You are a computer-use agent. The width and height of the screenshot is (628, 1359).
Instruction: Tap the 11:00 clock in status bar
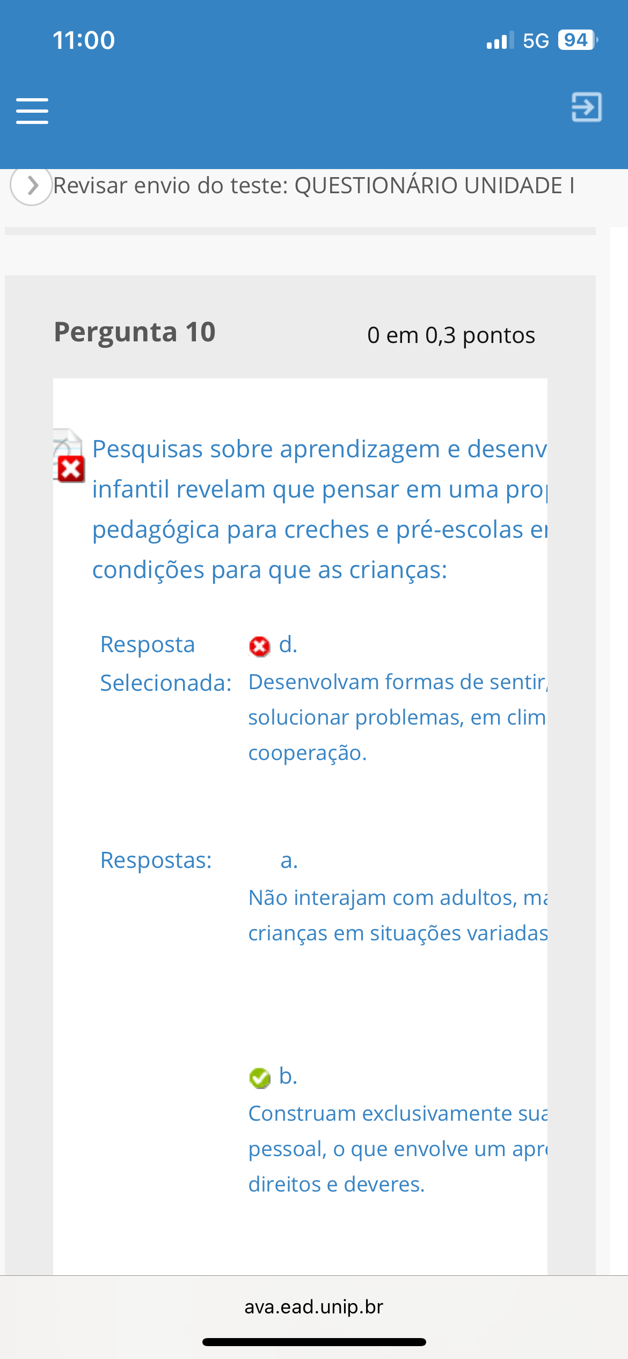click(x=84, y=40)
